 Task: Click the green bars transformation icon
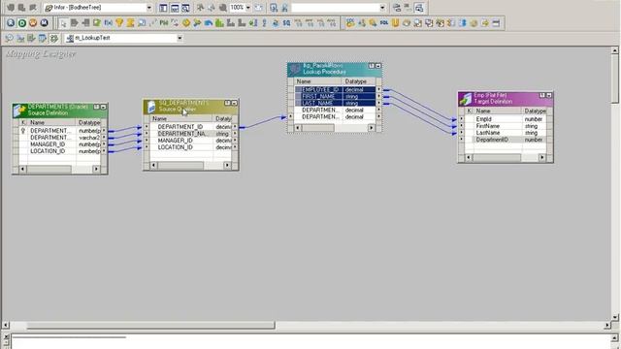(x=219, y=23)
